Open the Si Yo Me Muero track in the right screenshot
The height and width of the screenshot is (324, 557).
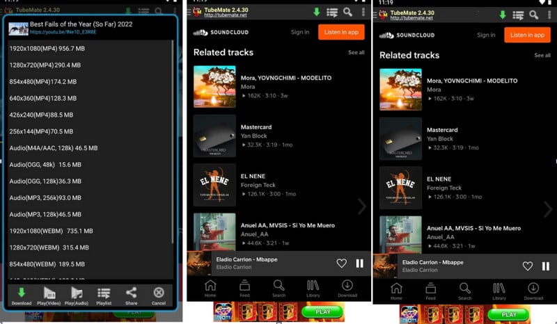(464, 233)
